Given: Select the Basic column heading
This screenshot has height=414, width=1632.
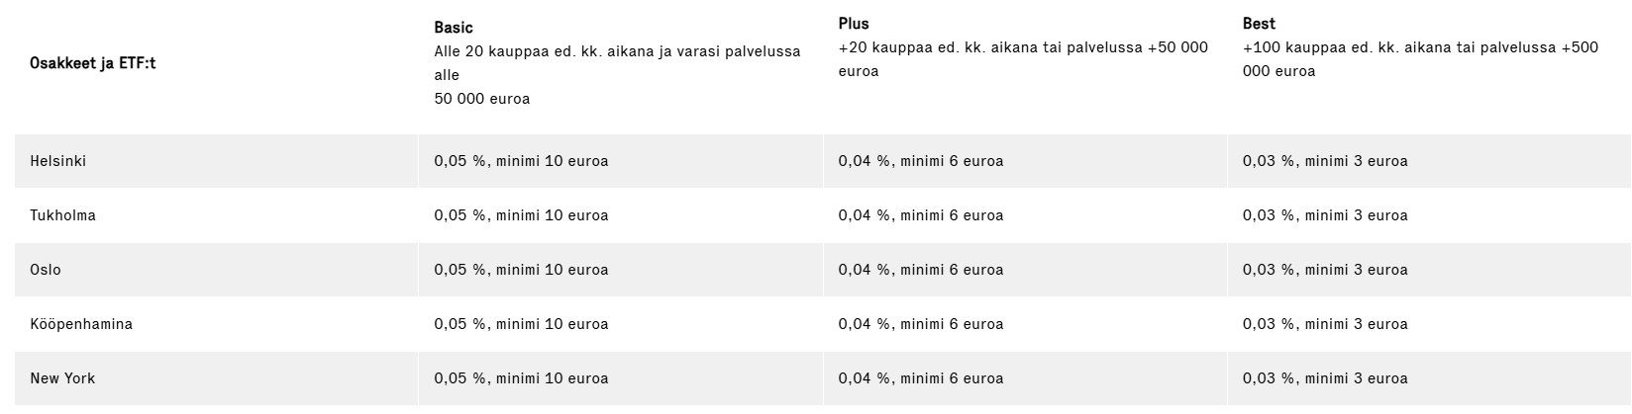Looking at the screenshot, I should 454,28.
